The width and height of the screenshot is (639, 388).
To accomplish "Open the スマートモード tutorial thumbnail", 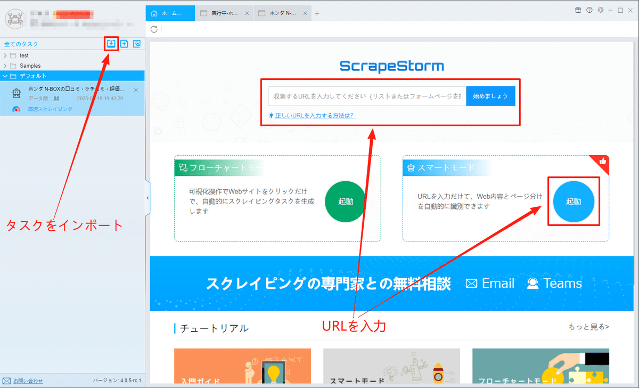I will tap(391, 366).
